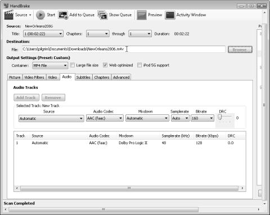Click the 128 bitrate value in track row
Viewport: 270px width, 215px height.
(199, 143)
